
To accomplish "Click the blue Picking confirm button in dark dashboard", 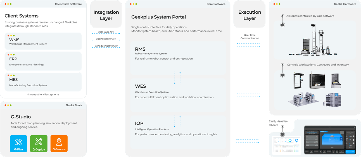I will pos(350,152).
